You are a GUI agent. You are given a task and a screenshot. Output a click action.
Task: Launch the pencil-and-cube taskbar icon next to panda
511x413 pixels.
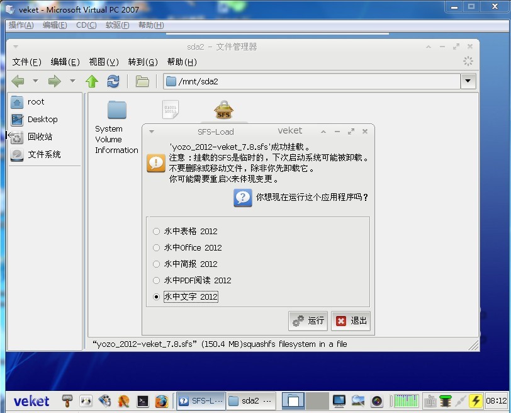(x=105, y=401)
